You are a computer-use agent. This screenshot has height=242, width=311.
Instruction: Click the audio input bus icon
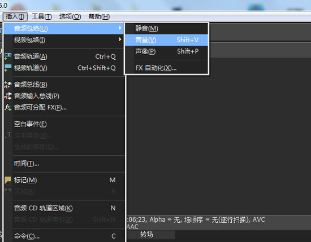pyautogui.click(x=8, y=96)
